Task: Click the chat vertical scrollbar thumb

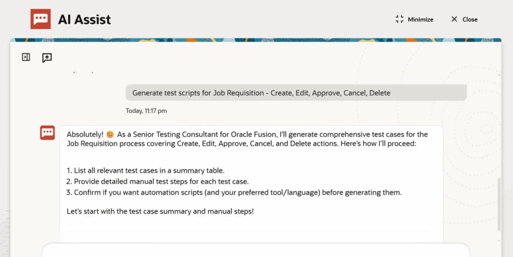Action: [498, 202]
